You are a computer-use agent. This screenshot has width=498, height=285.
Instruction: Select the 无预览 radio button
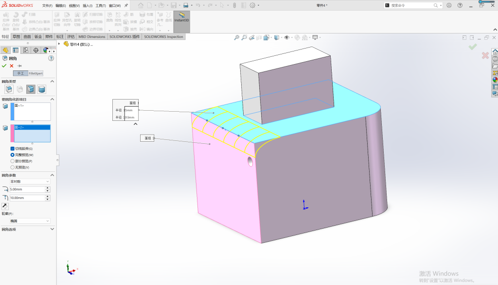[x=12, y=167]
